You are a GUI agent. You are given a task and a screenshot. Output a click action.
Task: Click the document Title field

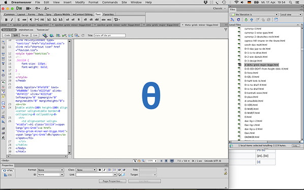coord(110,36)
